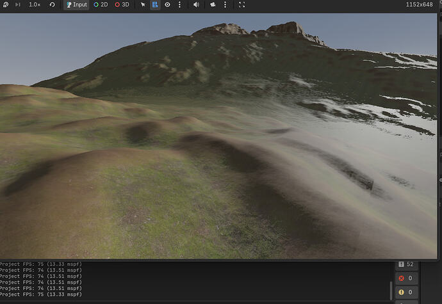Click the suspend/pause embedded game icon
This screenshot has height=304, width=442.
click(x=6, y=4)
